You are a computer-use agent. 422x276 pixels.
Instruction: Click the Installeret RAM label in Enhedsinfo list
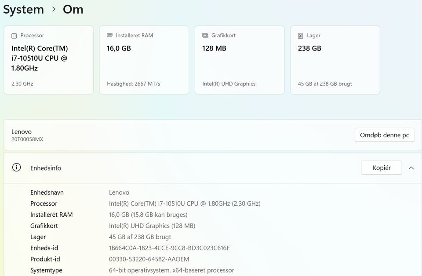tap(51, 214)
